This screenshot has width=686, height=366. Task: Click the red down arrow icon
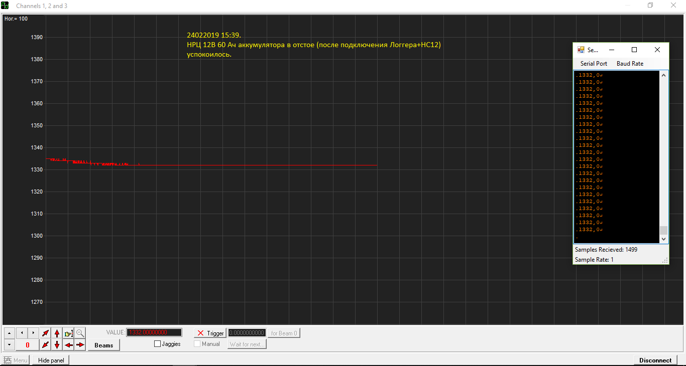click(x=57, y=345)
